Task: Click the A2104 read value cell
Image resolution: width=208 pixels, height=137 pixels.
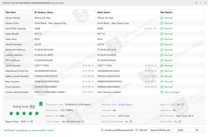Action: click(x=101, y=44)
